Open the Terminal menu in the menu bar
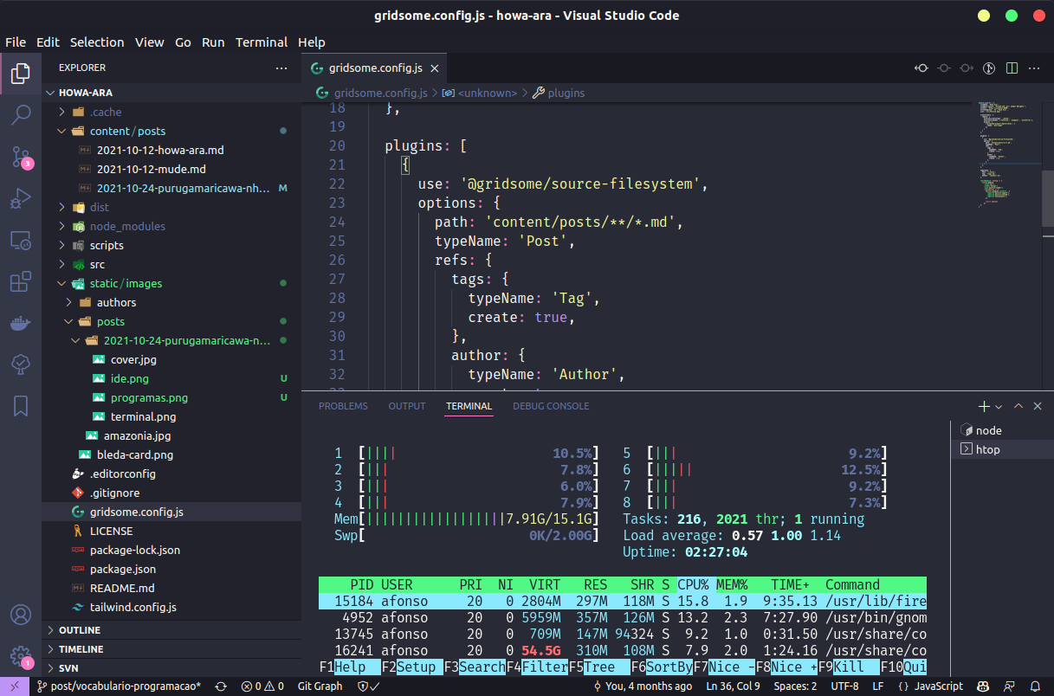 pos(262,42)
